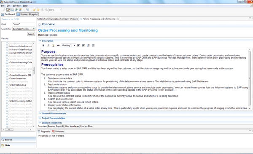Open the File menu
253x154 pixels.
pyautogui.click(x=3, y=5)
